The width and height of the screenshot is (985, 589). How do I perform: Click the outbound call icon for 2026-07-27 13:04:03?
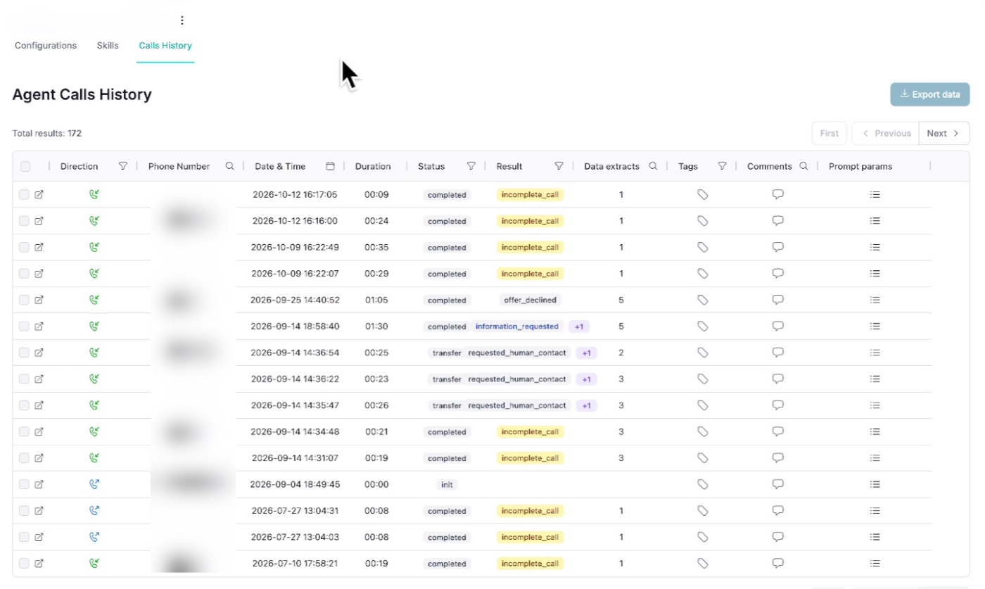(94, 537)
